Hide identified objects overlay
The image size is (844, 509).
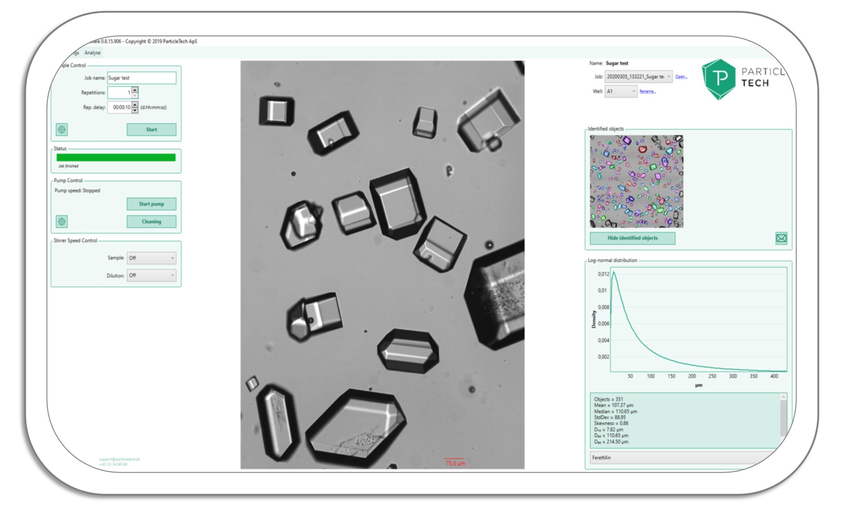tap(633, 238)
